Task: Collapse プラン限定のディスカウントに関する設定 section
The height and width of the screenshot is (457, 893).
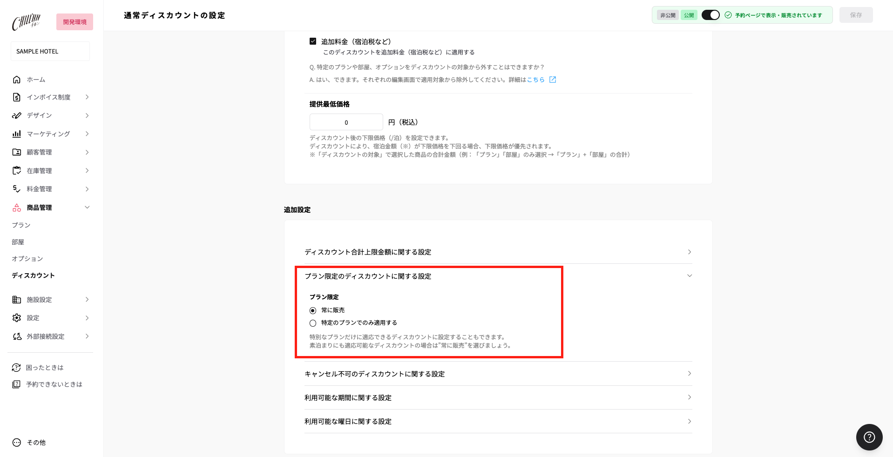Action: (x=498, y=276)
